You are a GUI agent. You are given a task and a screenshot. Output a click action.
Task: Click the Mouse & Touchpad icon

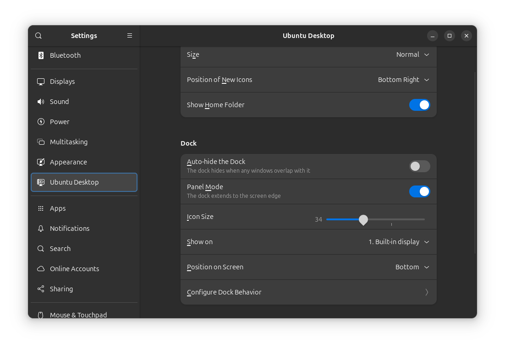coord(41,315)
